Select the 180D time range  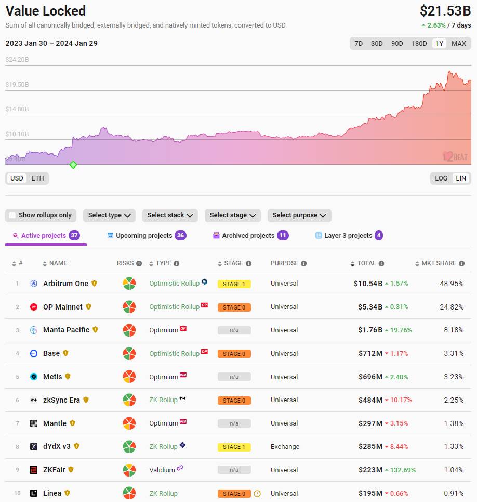point(419,44)
